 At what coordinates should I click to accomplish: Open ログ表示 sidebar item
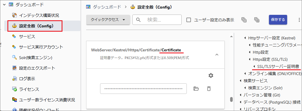click(27, 79)
